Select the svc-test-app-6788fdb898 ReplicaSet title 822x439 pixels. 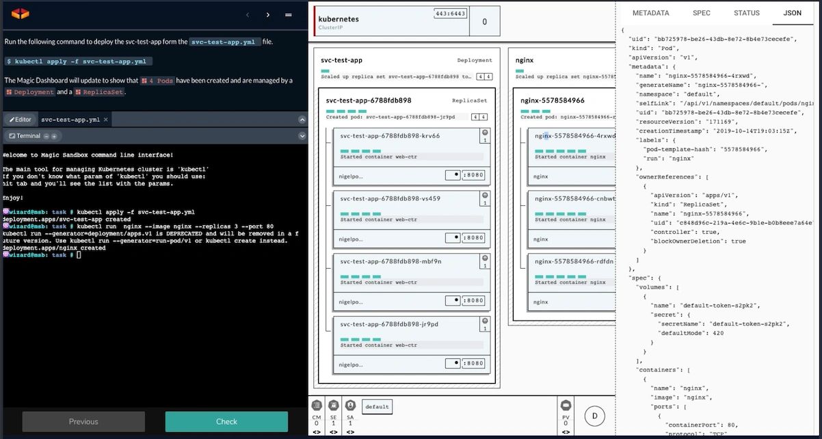coord(369,101)
